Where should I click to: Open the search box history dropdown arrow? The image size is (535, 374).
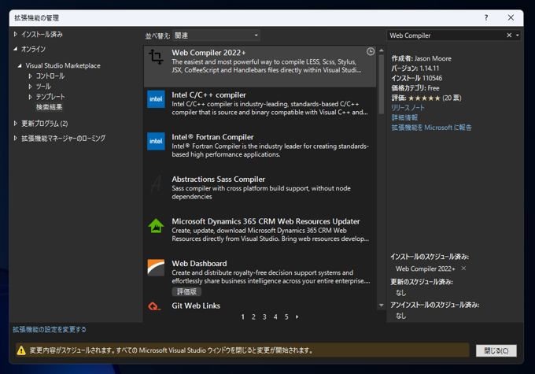click(517, 35)
